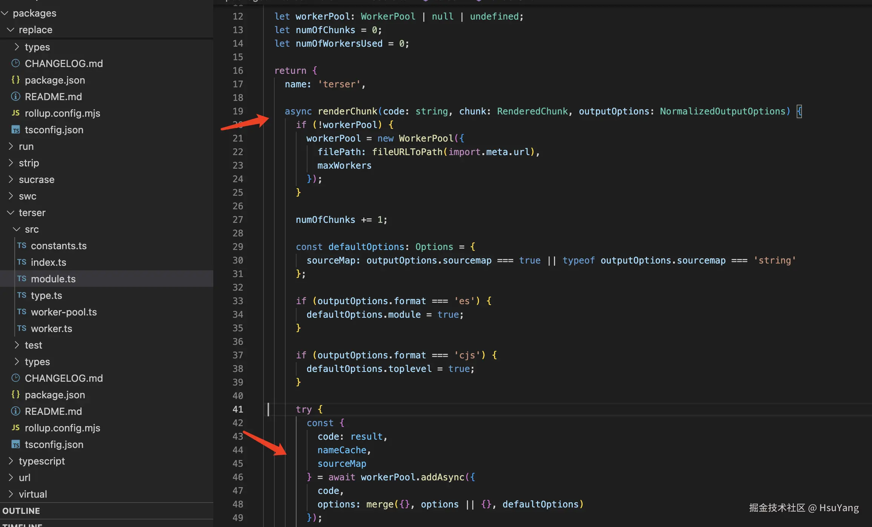Click the TS icon beside worker-pool.ts
The width and height of the screenshot is (872, 527).
(21, 312)
